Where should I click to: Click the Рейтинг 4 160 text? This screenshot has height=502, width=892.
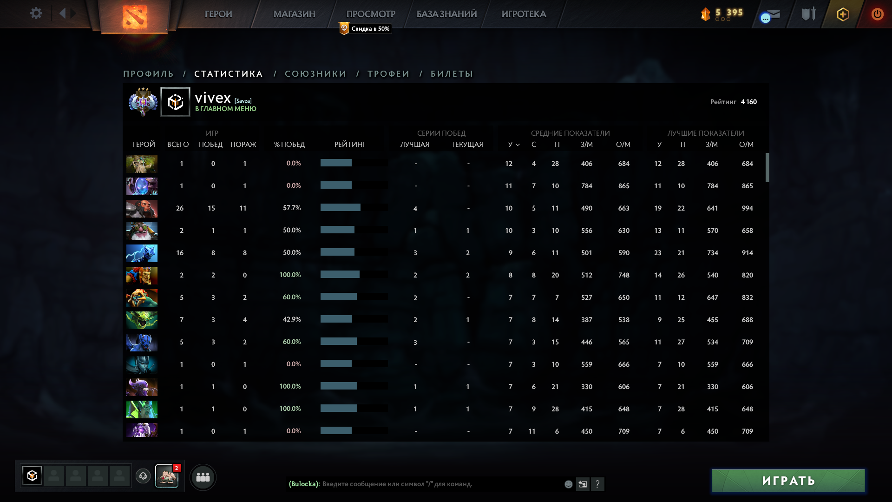tap(734, 102)
